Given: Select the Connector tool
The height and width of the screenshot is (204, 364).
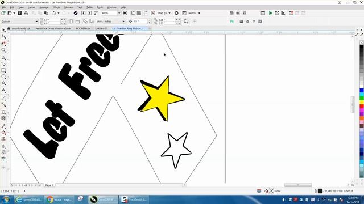Looking at the screenshot, I should click(x=3, y=105).
